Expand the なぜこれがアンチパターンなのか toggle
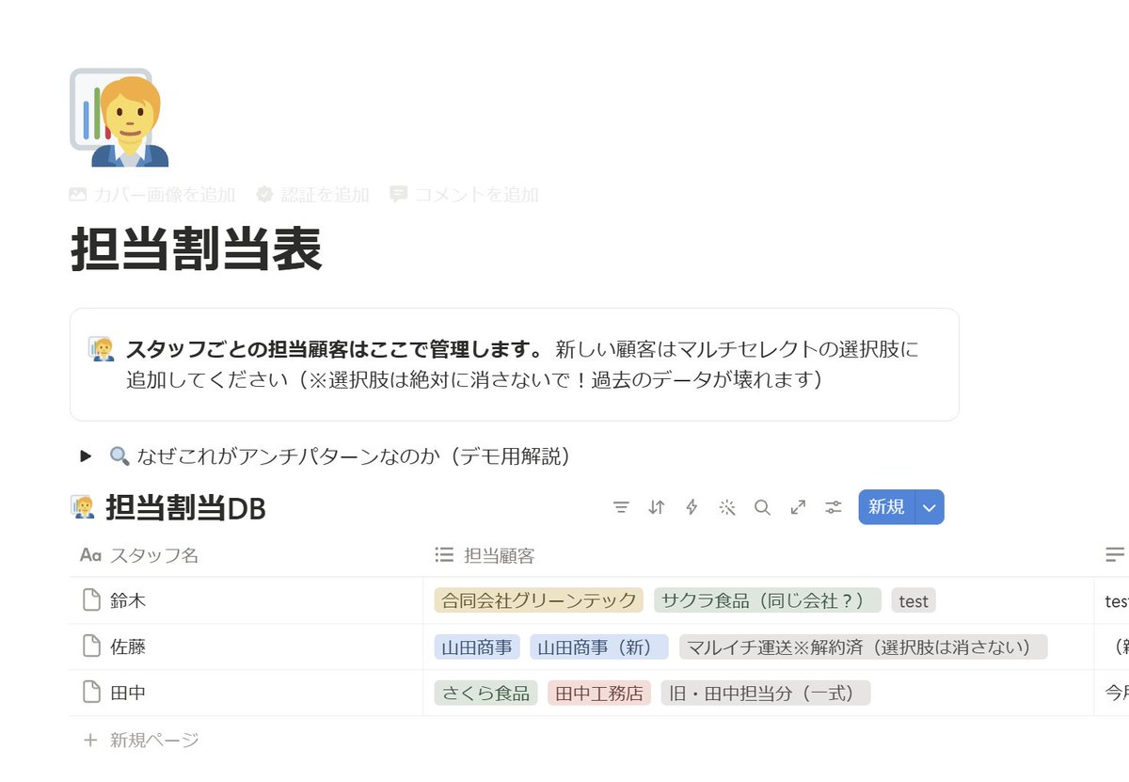 pyautogui.click(x=86, y=456)
